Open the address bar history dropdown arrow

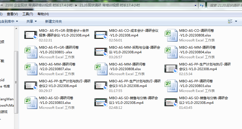[194, 5]
